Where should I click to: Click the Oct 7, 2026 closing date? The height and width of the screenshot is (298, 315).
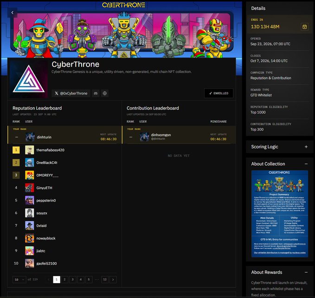tap(269, 61)
